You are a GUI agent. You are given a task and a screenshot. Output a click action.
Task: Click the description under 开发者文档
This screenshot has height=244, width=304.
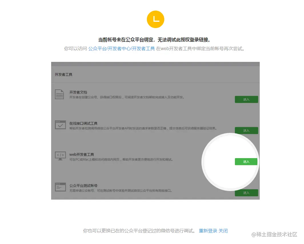pyautogui.click(x=127, y=97)
